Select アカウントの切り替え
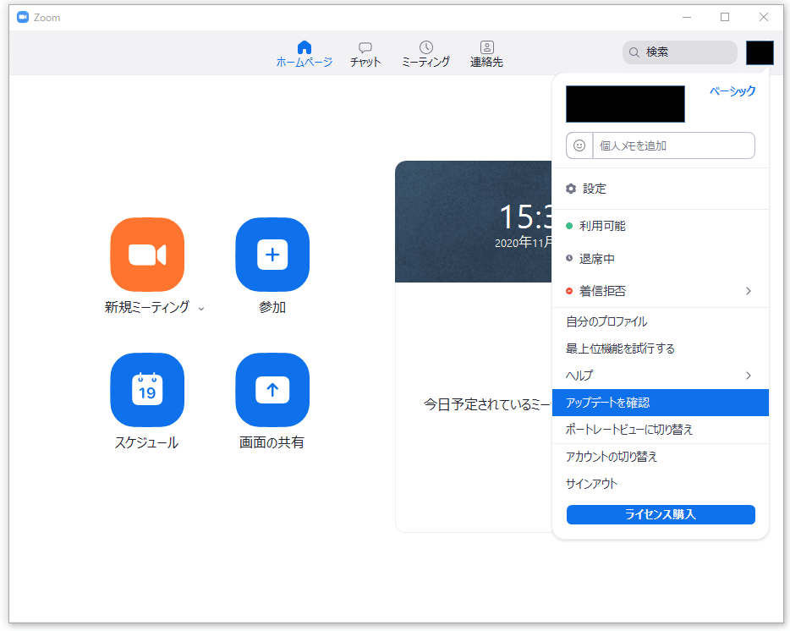The image size is (790, 631). pyautogui.click(x=661, y=457)
